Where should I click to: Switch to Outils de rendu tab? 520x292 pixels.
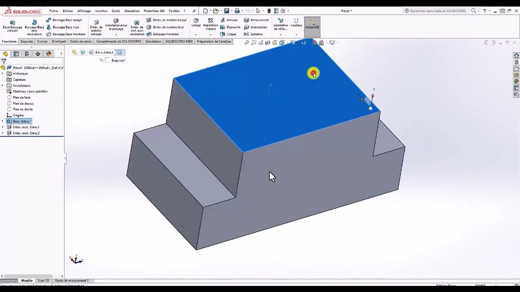pyautogui.click(x=81, y=41)
